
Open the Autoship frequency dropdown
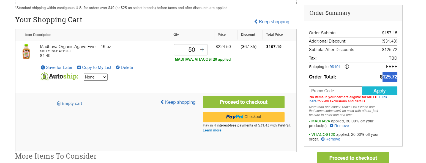click(x=95, y=77)
